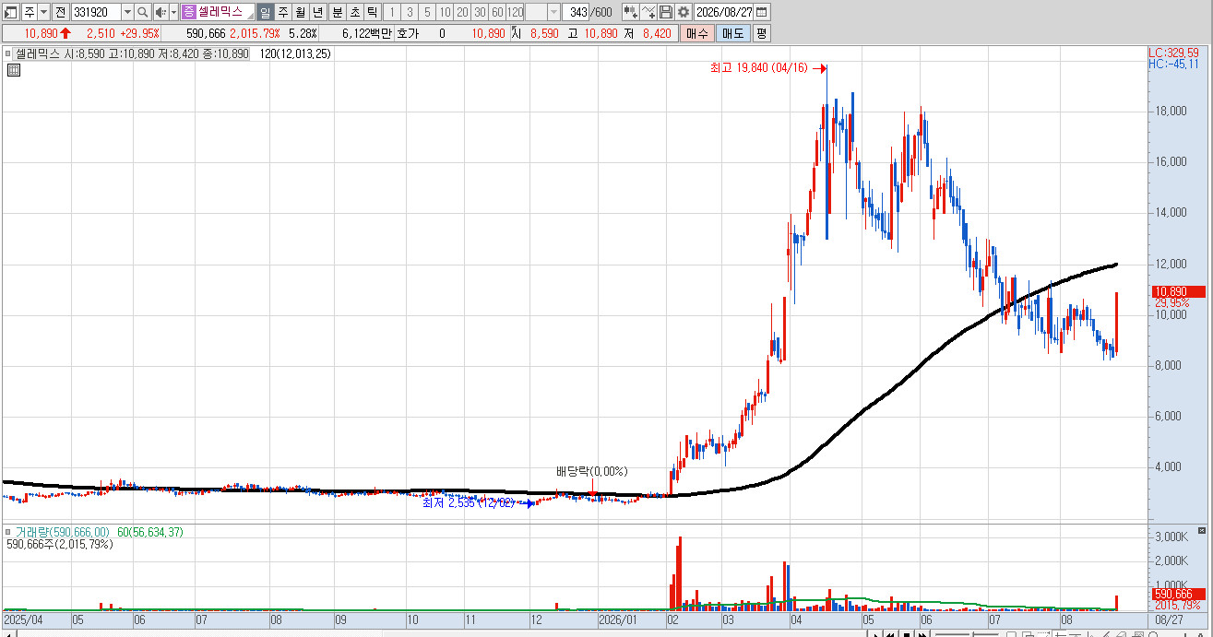Click the date field 2026/08/27

[724, 12]
